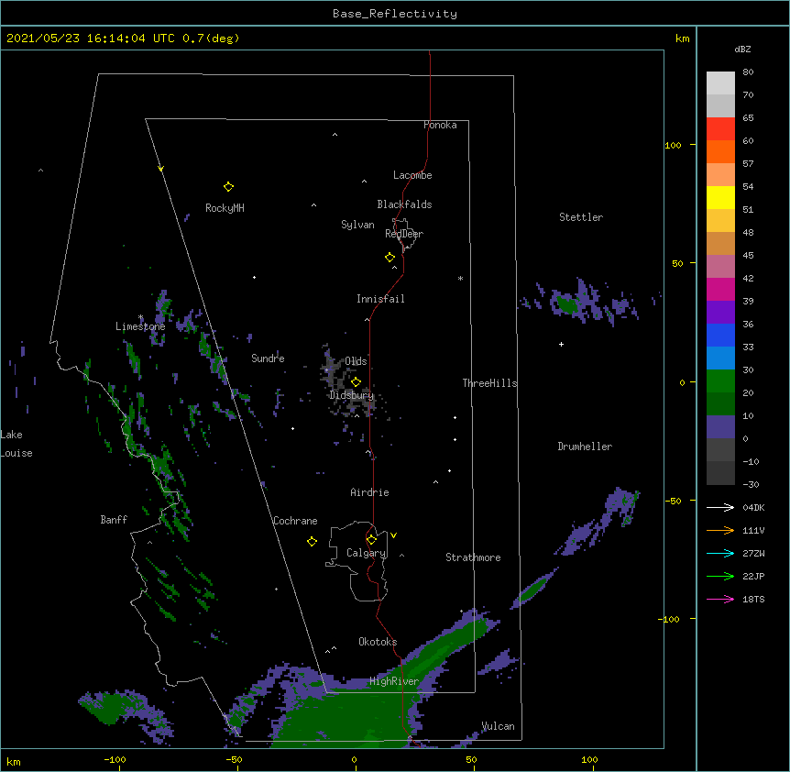Click the Sundre town label
The width and height of the screenshot is (790, 772).
click(268, 358)
